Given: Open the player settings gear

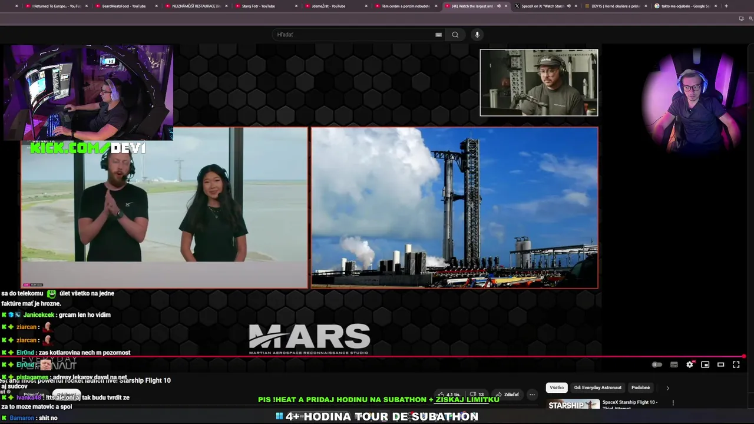Looking at the screenshot, I should coord(690,365).
